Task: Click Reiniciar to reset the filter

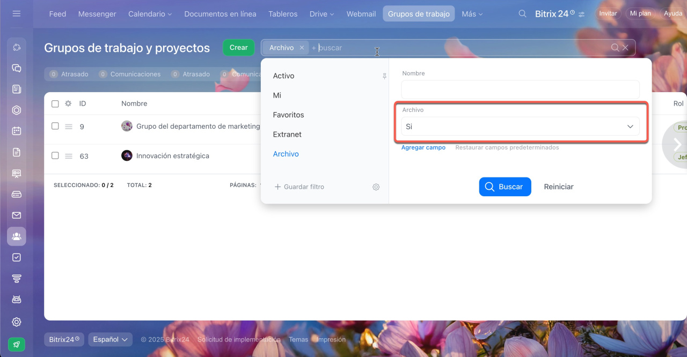Action: coord(559,187)
